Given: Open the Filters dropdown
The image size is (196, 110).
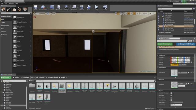Looking at the screenshot, I should pyautogui.click(x=32, y=81).
